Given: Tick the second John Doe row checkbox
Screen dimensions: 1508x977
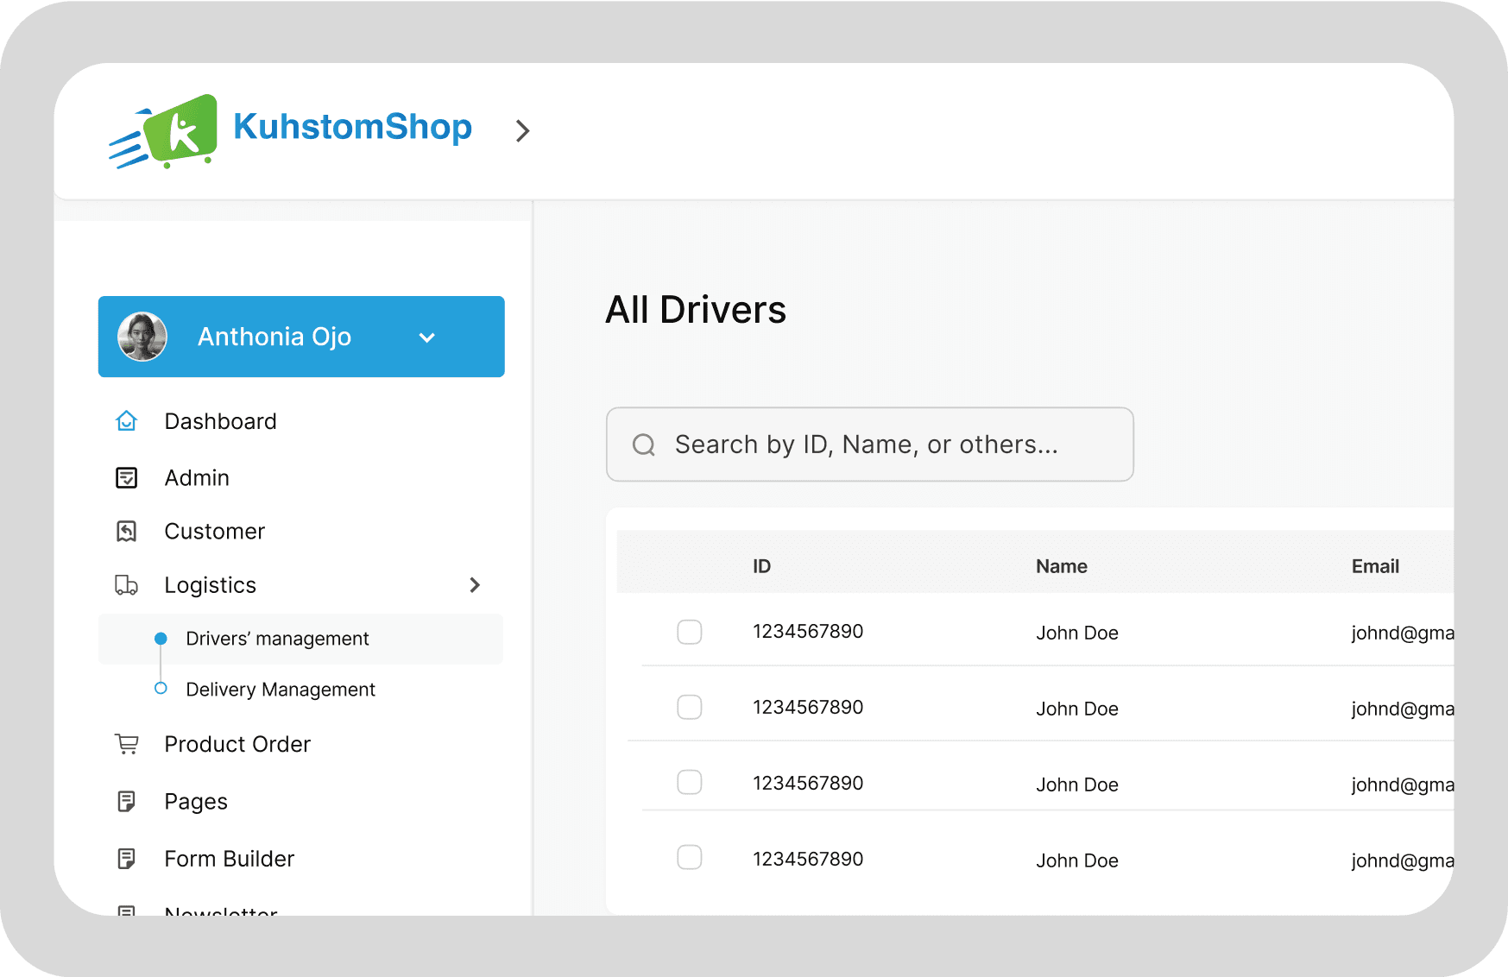Looking at the screenshot, I should 690,707.
